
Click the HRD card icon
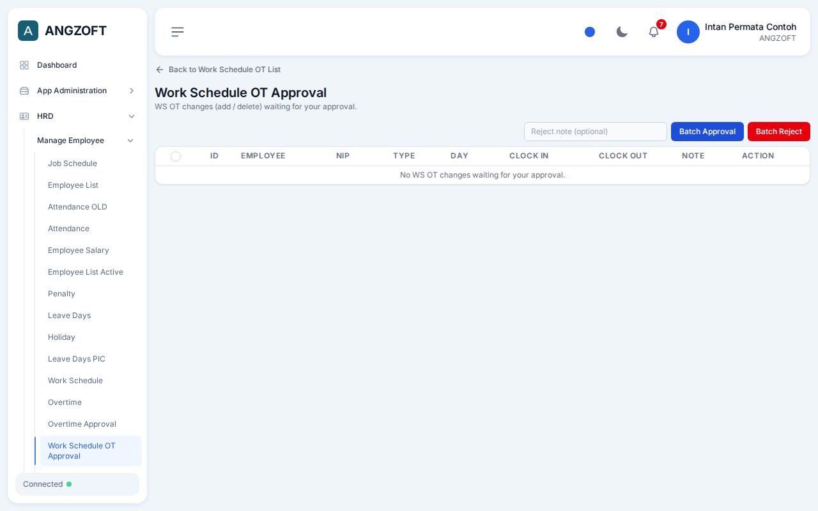click(24, 116)
